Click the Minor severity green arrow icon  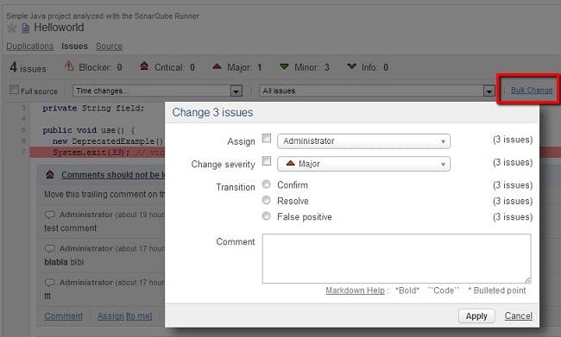pyautogui.click(x=284, y=66)
